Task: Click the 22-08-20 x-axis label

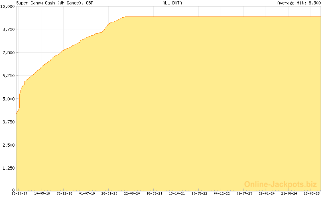Action: 132,193
